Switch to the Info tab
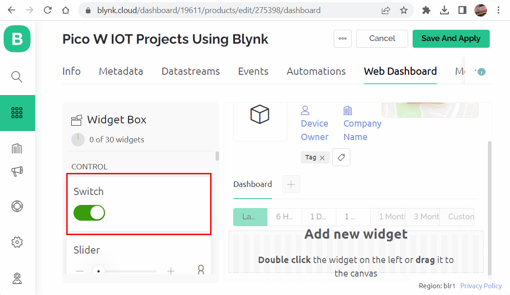The image size is (510, 295). pyautogui.click(x=72, y=71)
